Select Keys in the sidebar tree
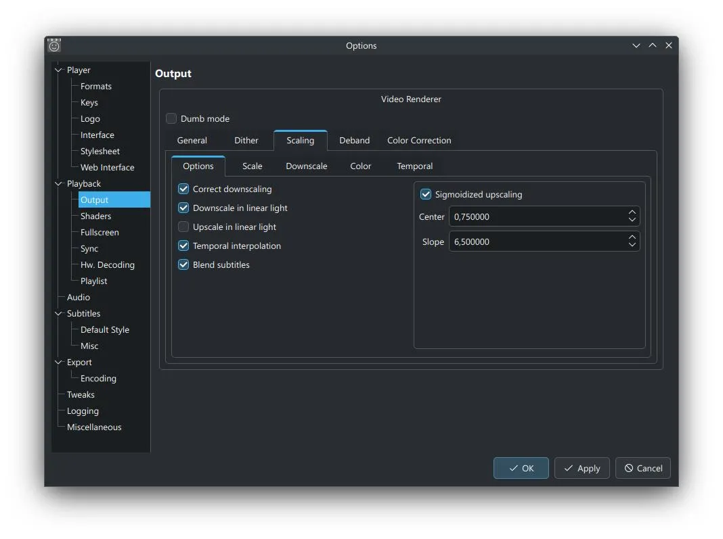The image size is (723, 539). pyautogui.click(x=89, y=102)
